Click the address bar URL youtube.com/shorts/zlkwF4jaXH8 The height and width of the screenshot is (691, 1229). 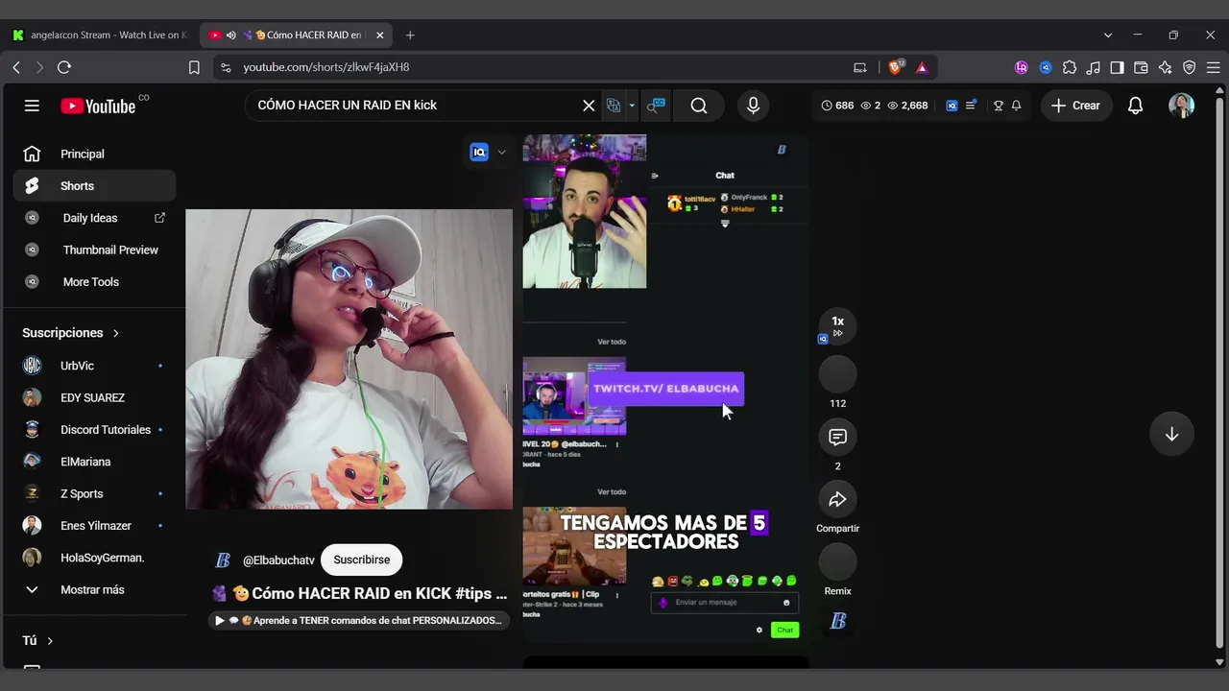[x=326, y=67]
